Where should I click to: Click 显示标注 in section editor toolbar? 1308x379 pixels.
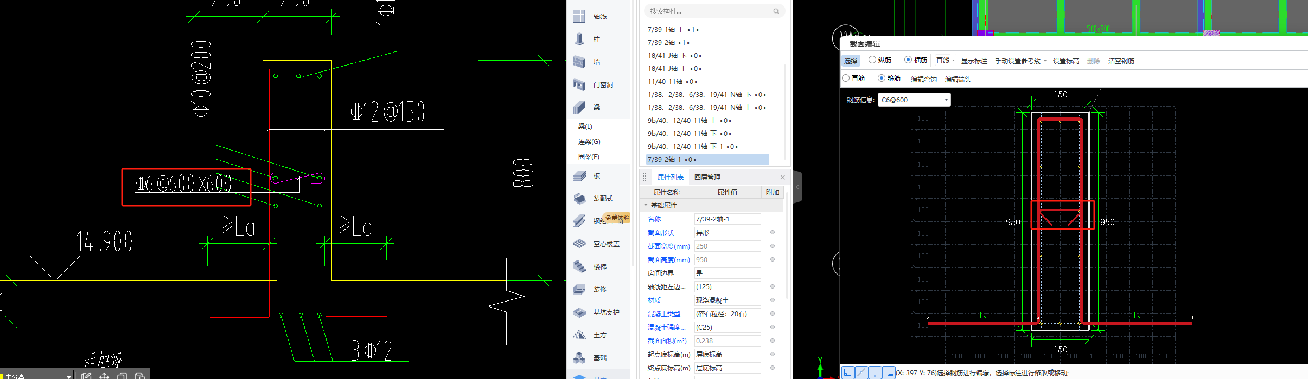pos(974,61)
